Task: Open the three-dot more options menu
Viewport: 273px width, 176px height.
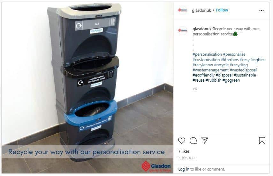Action: pos(261,11)
